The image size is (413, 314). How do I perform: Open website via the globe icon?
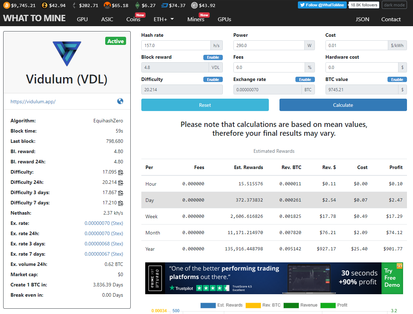pos(120,101)
